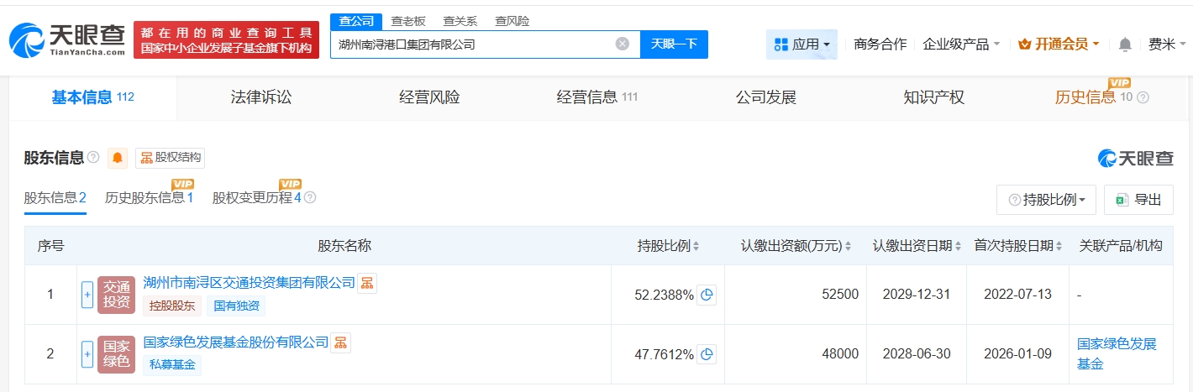Click equity structure icon beside 湖州市南浔区交通投资集团有限公司

coord(367,284)
